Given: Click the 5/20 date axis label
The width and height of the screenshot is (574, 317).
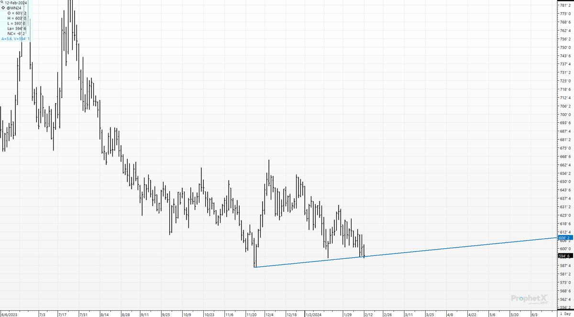Looking at the screenshot, I should [x=514, y=315].
